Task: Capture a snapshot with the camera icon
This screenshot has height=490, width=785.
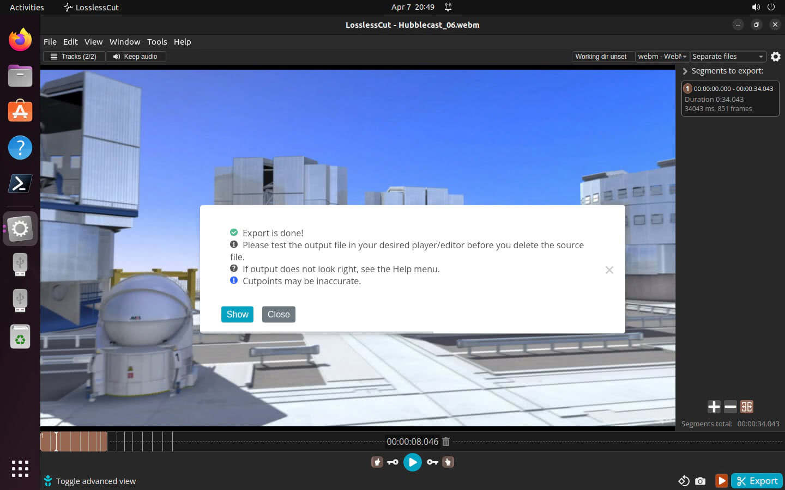Action: [x=701, y=481]
